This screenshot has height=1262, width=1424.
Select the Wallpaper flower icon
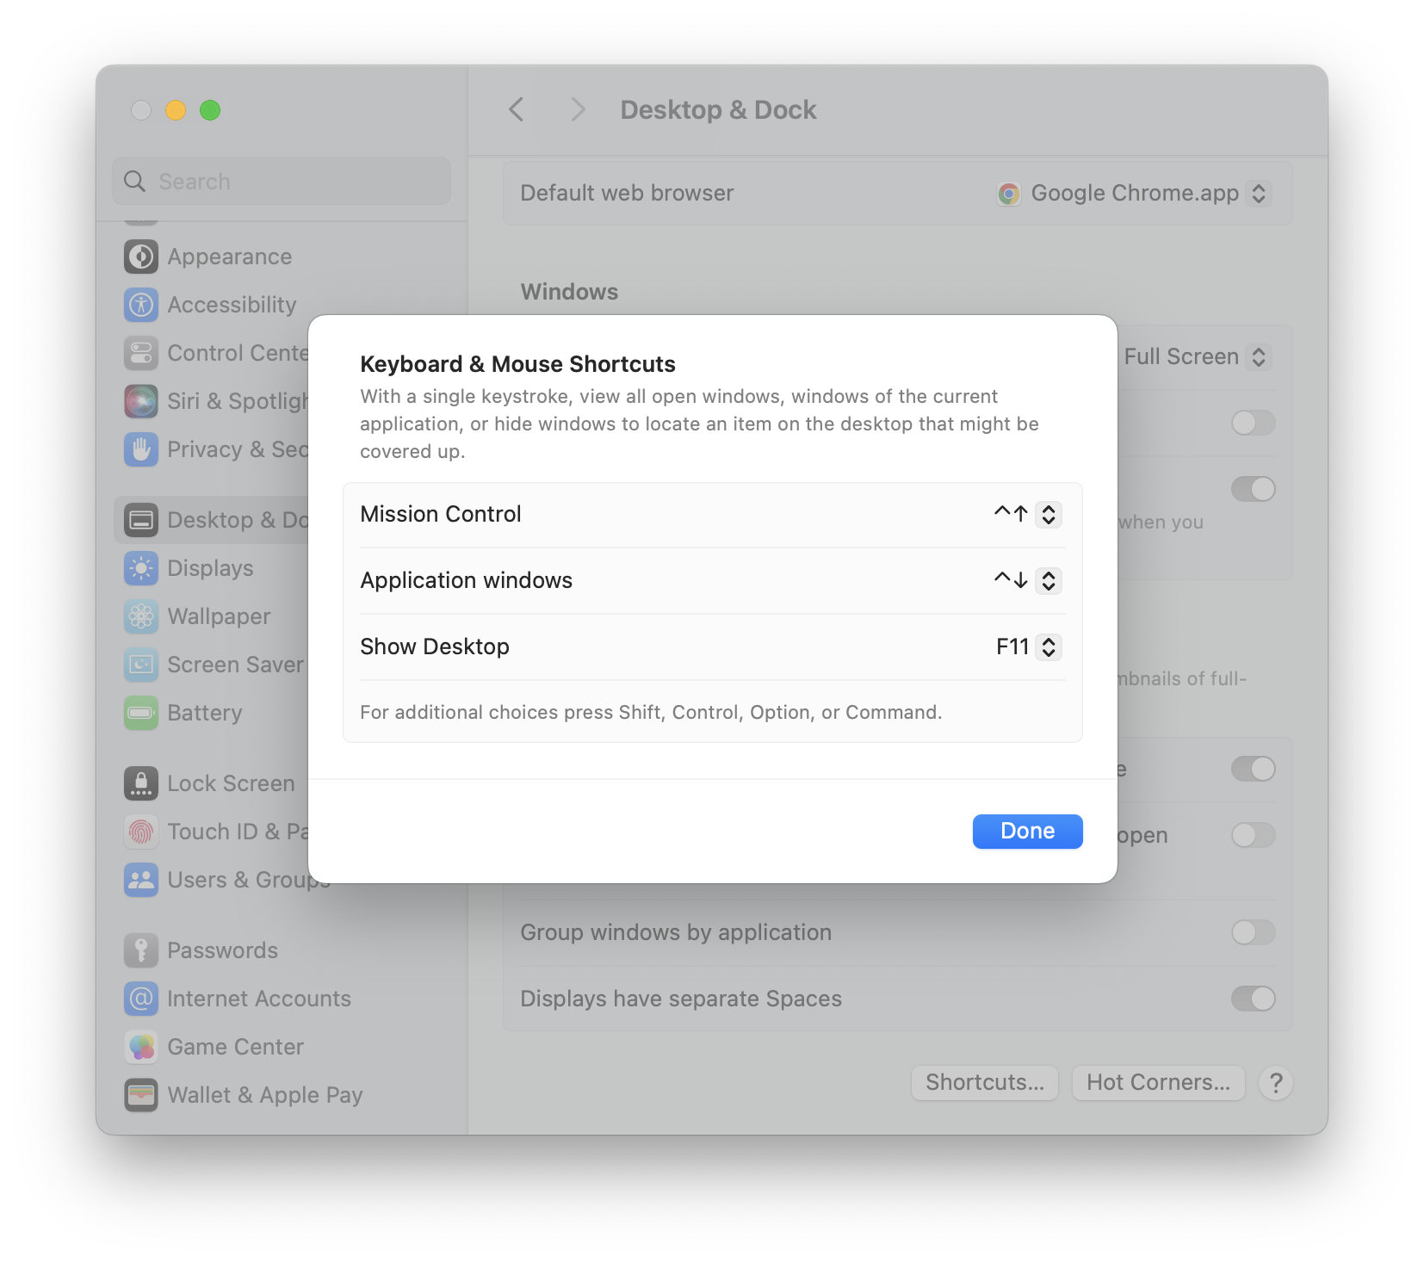141,616
